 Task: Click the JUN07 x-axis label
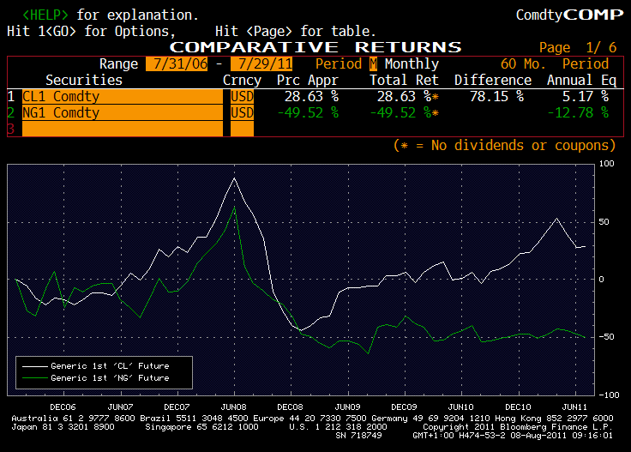coord(120,407)
